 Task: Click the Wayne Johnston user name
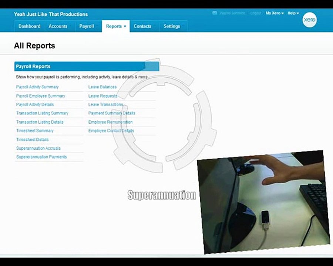click(x=232, y=13)
